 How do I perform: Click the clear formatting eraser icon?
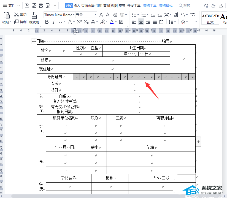(115, 15)
